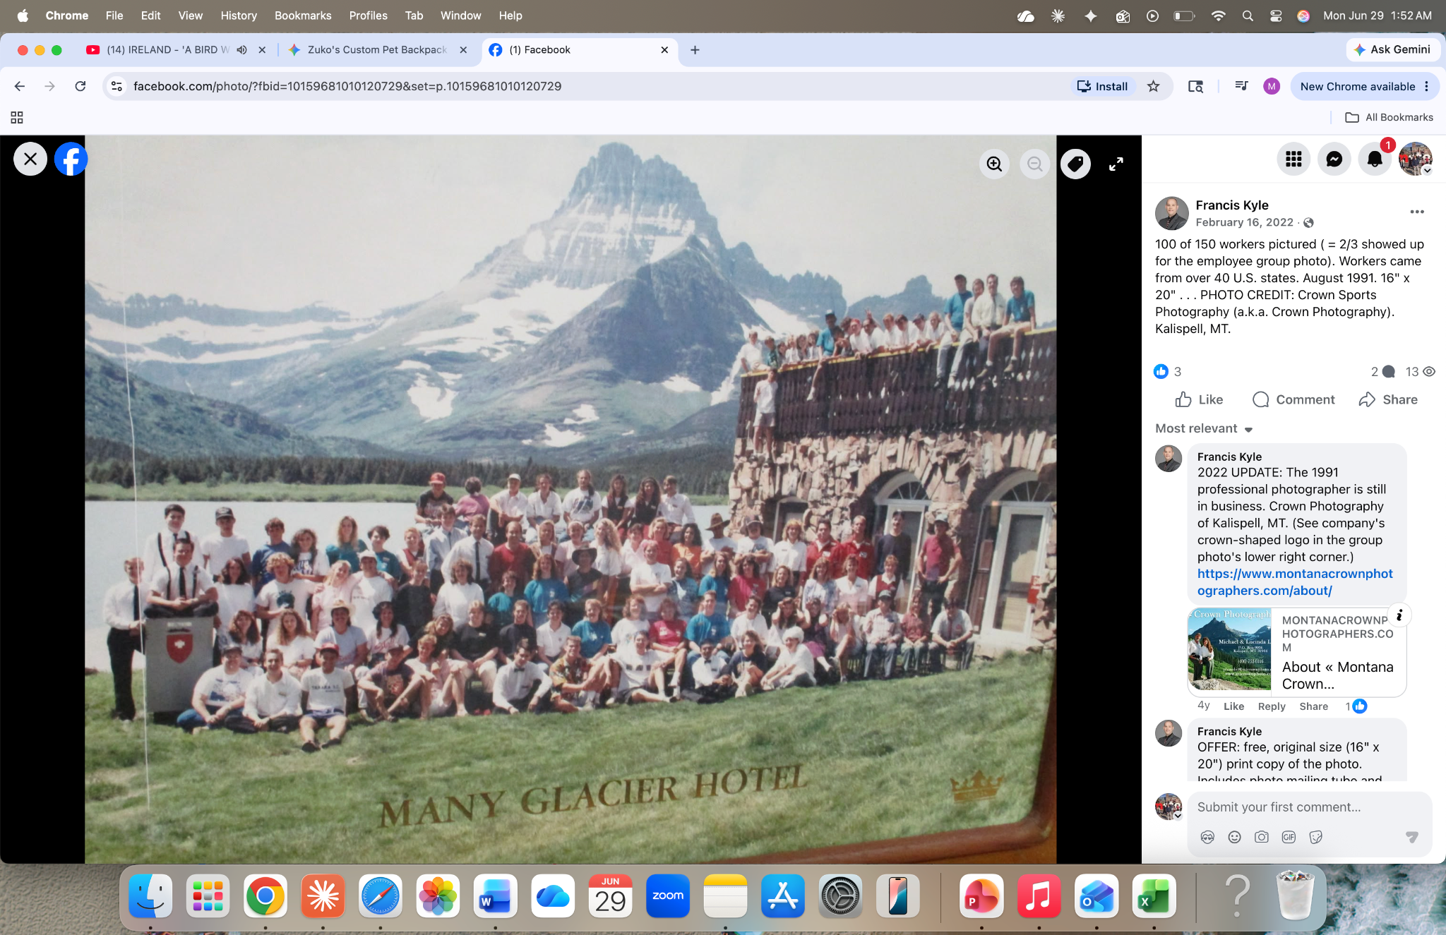
Task: Open post options three-dot menu
Action: point(1417,212)
